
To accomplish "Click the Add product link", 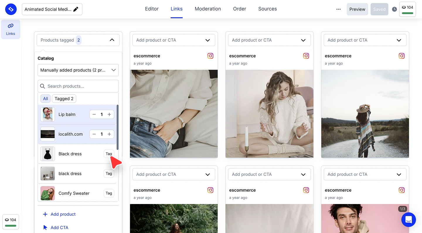I will (63, 214).
